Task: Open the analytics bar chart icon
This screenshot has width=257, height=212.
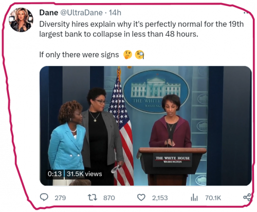Action: (194, 198)
